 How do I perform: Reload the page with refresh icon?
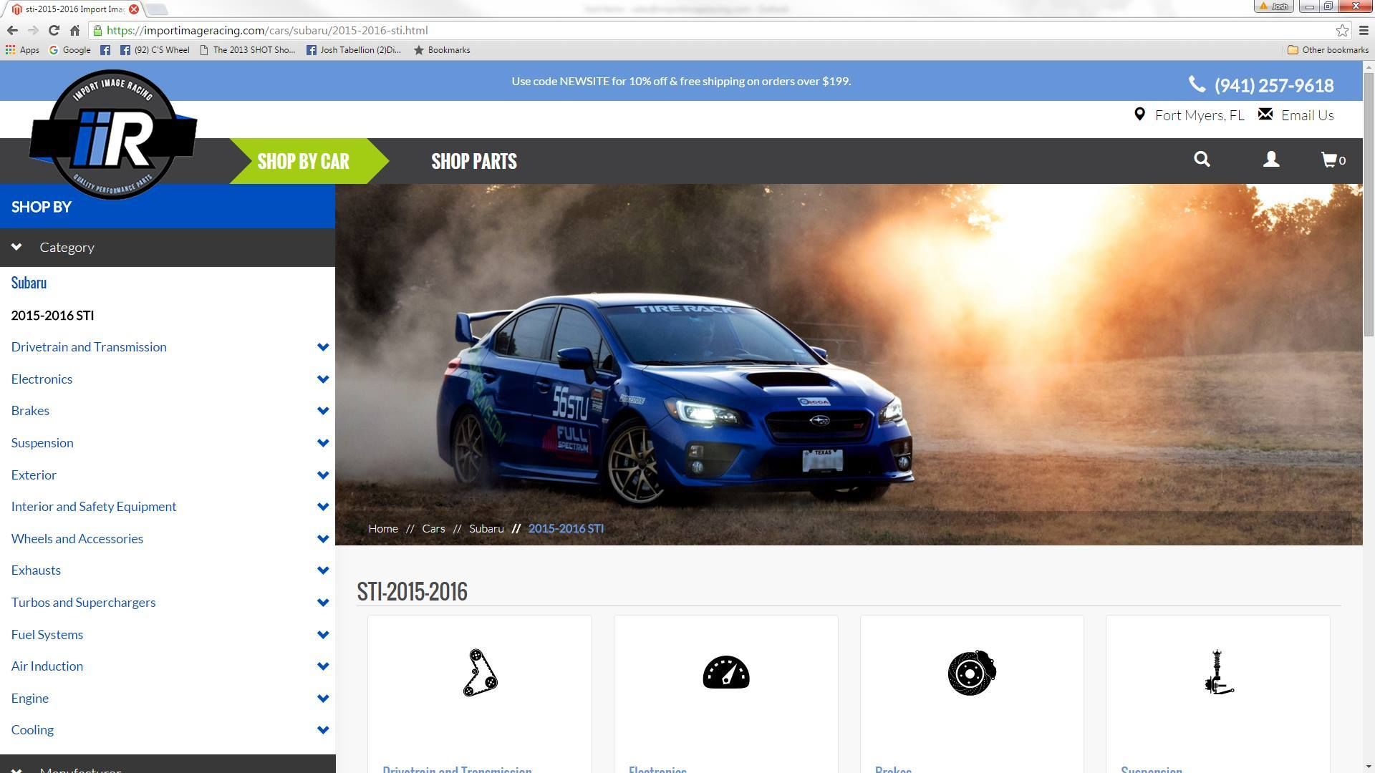coord(54,30)
